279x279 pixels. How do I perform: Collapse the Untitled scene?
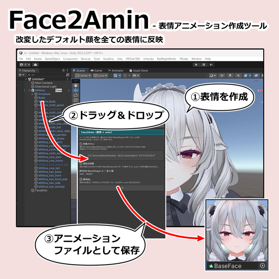26,79
